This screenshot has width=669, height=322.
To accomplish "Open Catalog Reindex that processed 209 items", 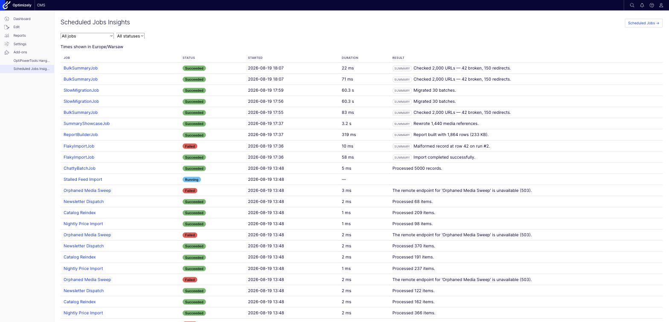I will click(x=79, y=213).
